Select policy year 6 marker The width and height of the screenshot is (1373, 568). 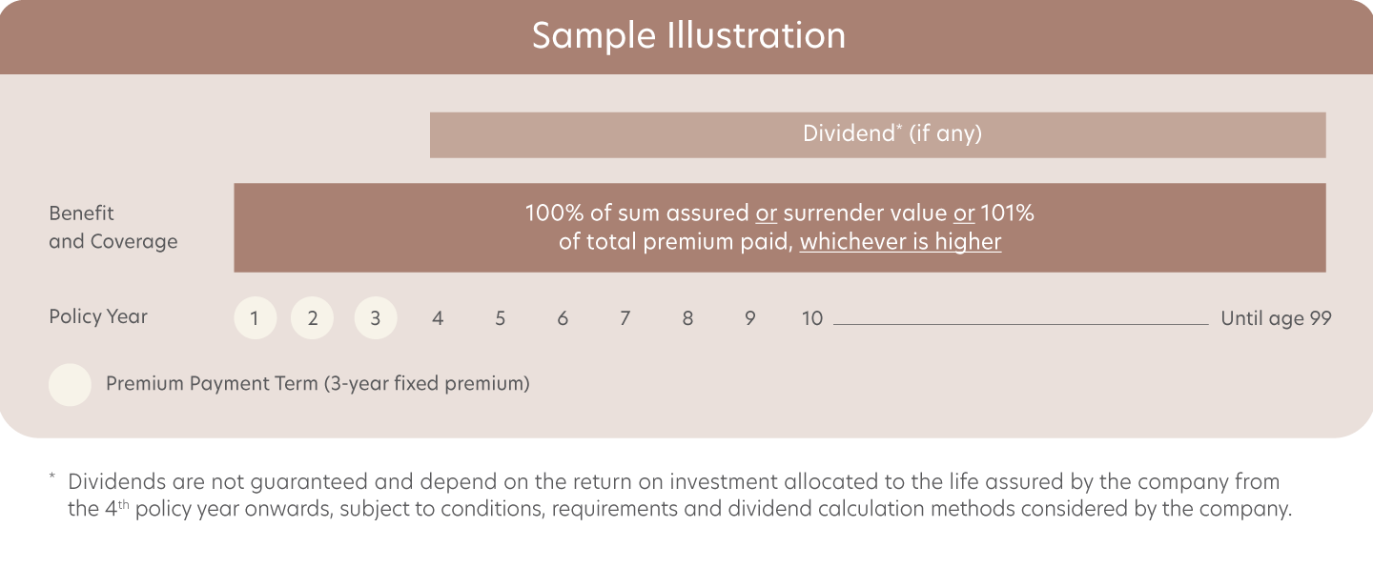click(x=563, y=318)
